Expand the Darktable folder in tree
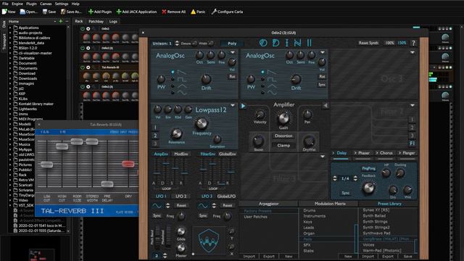The image size is (464, 261). (10, 58)
